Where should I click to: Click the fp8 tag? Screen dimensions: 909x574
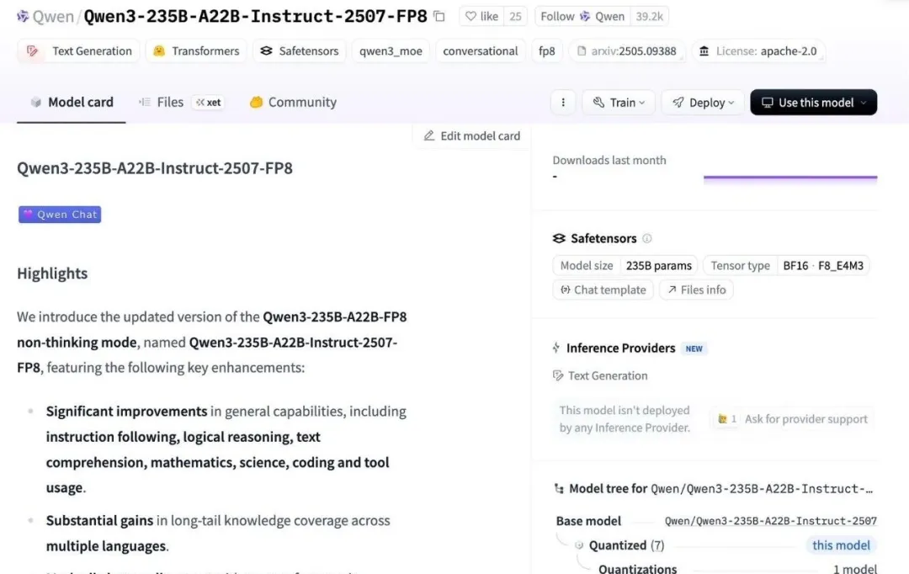point(547,51)
